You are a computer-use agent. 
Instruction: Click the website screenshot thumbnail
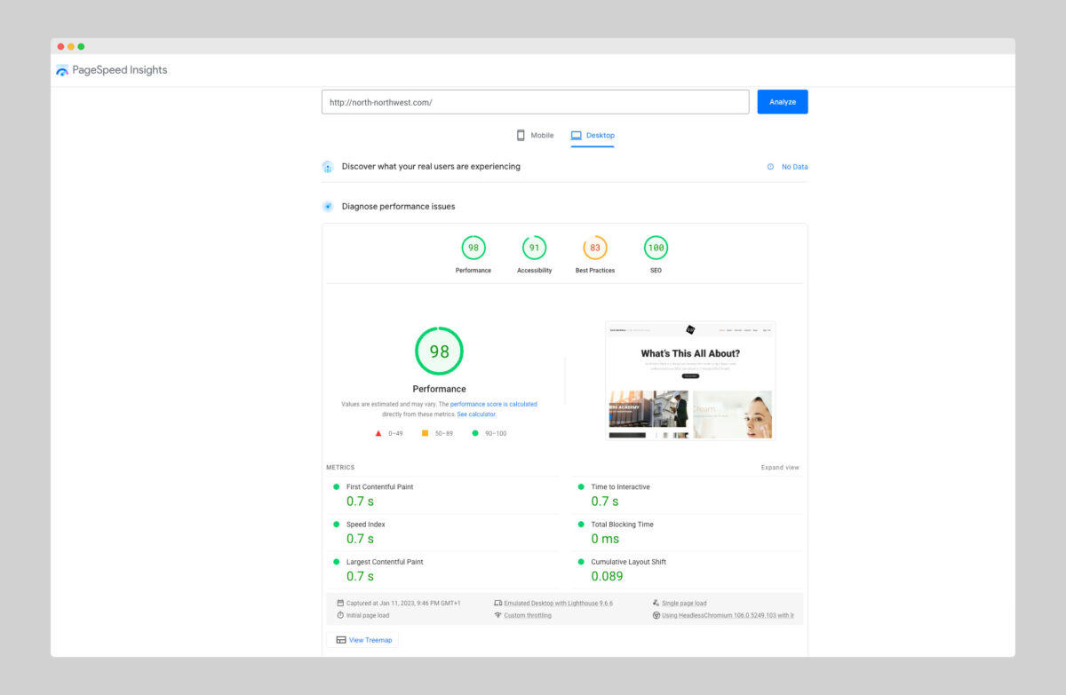[690, 381]
